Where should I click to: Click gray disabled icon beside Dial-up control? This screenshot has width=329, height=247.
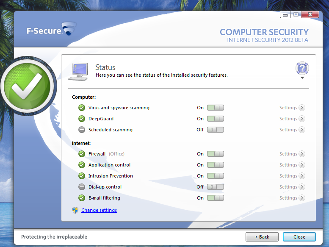tap(82, 187)
